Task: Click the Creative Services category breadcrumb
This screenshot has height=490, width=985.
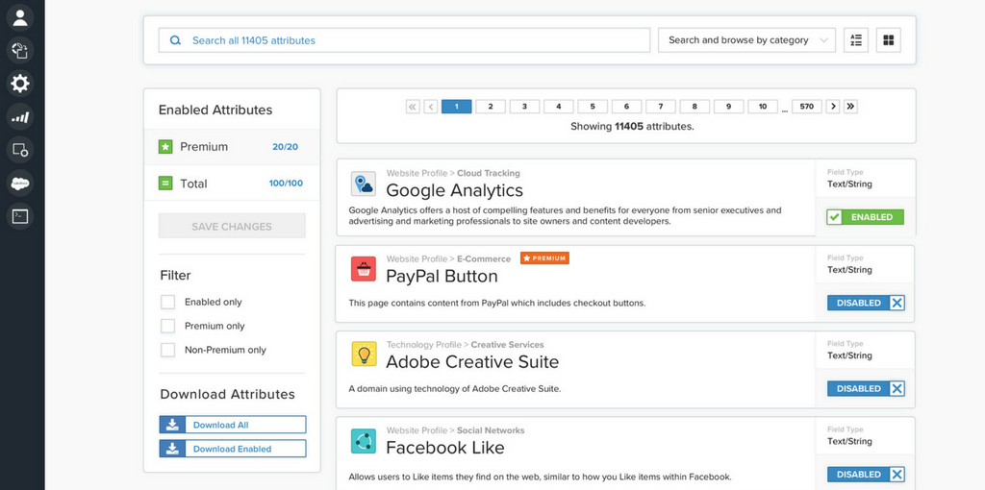Action: pos(508,345)
